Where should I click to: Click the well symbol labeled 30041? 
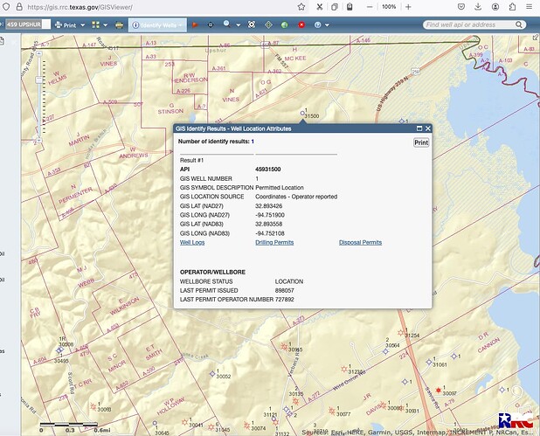click(x=185, y=422)
